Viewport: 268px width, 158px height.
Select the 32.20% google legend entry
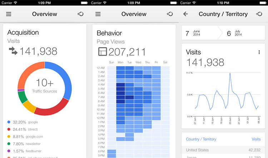[x=23, y=122]
